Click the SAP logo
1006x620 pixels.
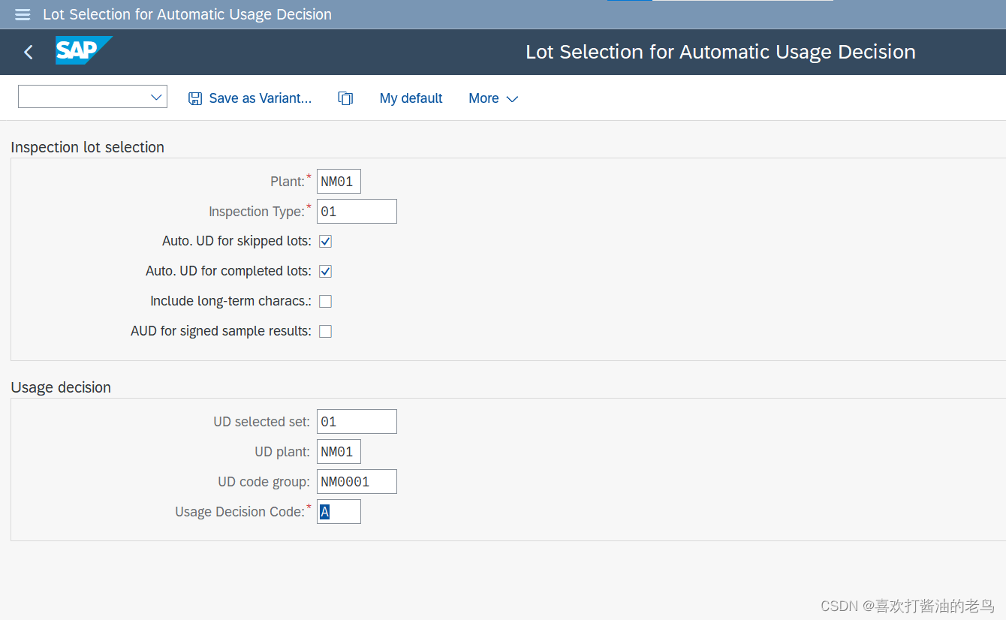(83, 51)
